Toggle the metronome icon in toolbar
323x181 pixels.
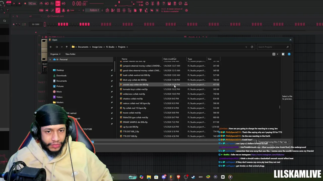pos(41,4)
